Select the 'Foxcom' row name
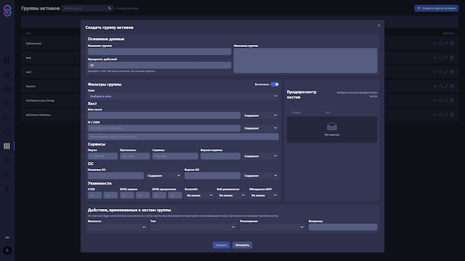 coord(31,86)
